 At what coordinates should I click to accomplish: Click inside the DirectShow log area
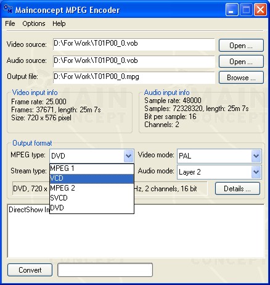coord(136,231)
